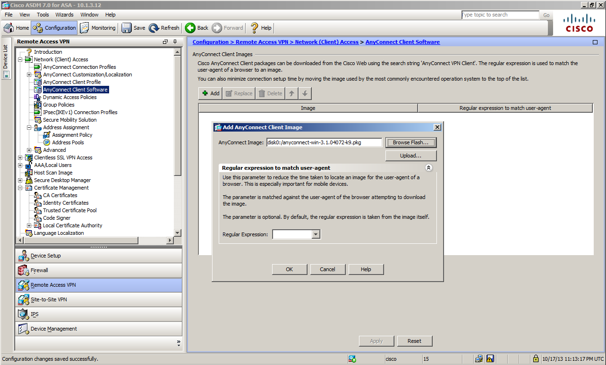Screen dimensions: 606x365
Task: Pin the Remote Access VPN panel
Action: tap(175, 42)
